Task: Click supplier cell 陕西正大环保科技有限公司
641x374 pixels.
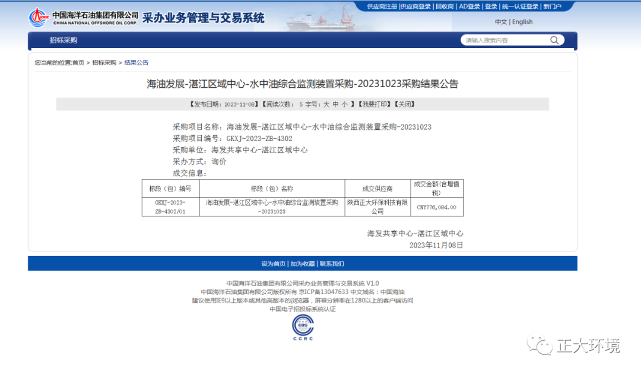Action: [377, 207]
